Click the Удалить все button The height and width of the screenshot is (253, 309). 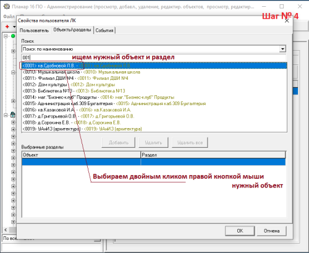pyautogui.click(x=190, y=142)
